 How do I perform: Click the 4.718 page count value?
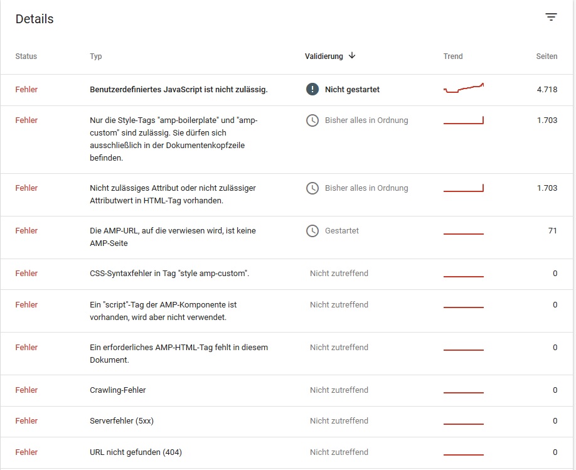coord(547,90)
